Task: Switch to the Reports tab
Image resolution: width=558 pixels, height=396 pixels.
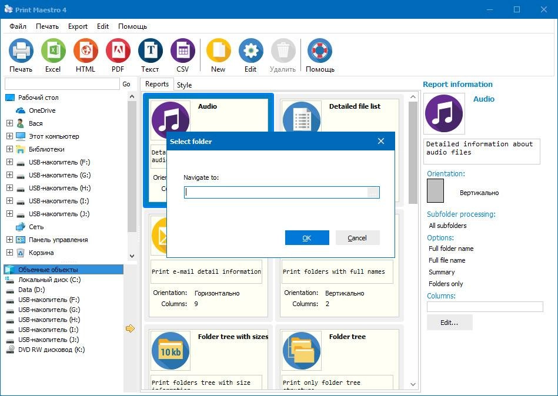Action: point(157,84)
